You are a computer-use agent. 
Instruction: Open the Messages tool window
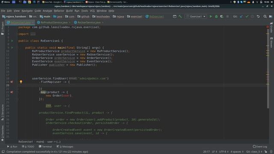click(65, 146)
